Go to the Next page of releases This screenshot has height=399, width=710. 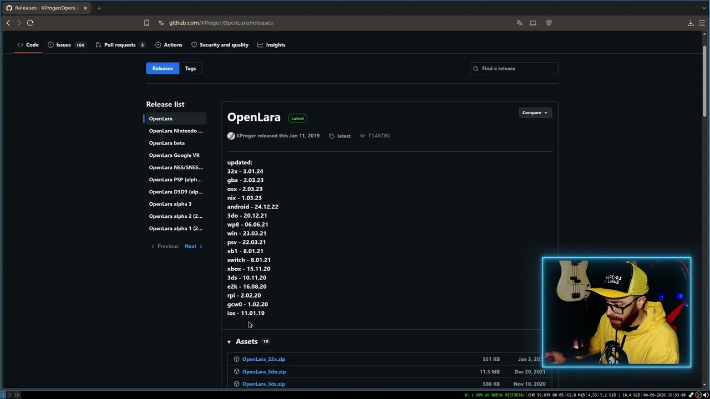(x=193, y=246)
